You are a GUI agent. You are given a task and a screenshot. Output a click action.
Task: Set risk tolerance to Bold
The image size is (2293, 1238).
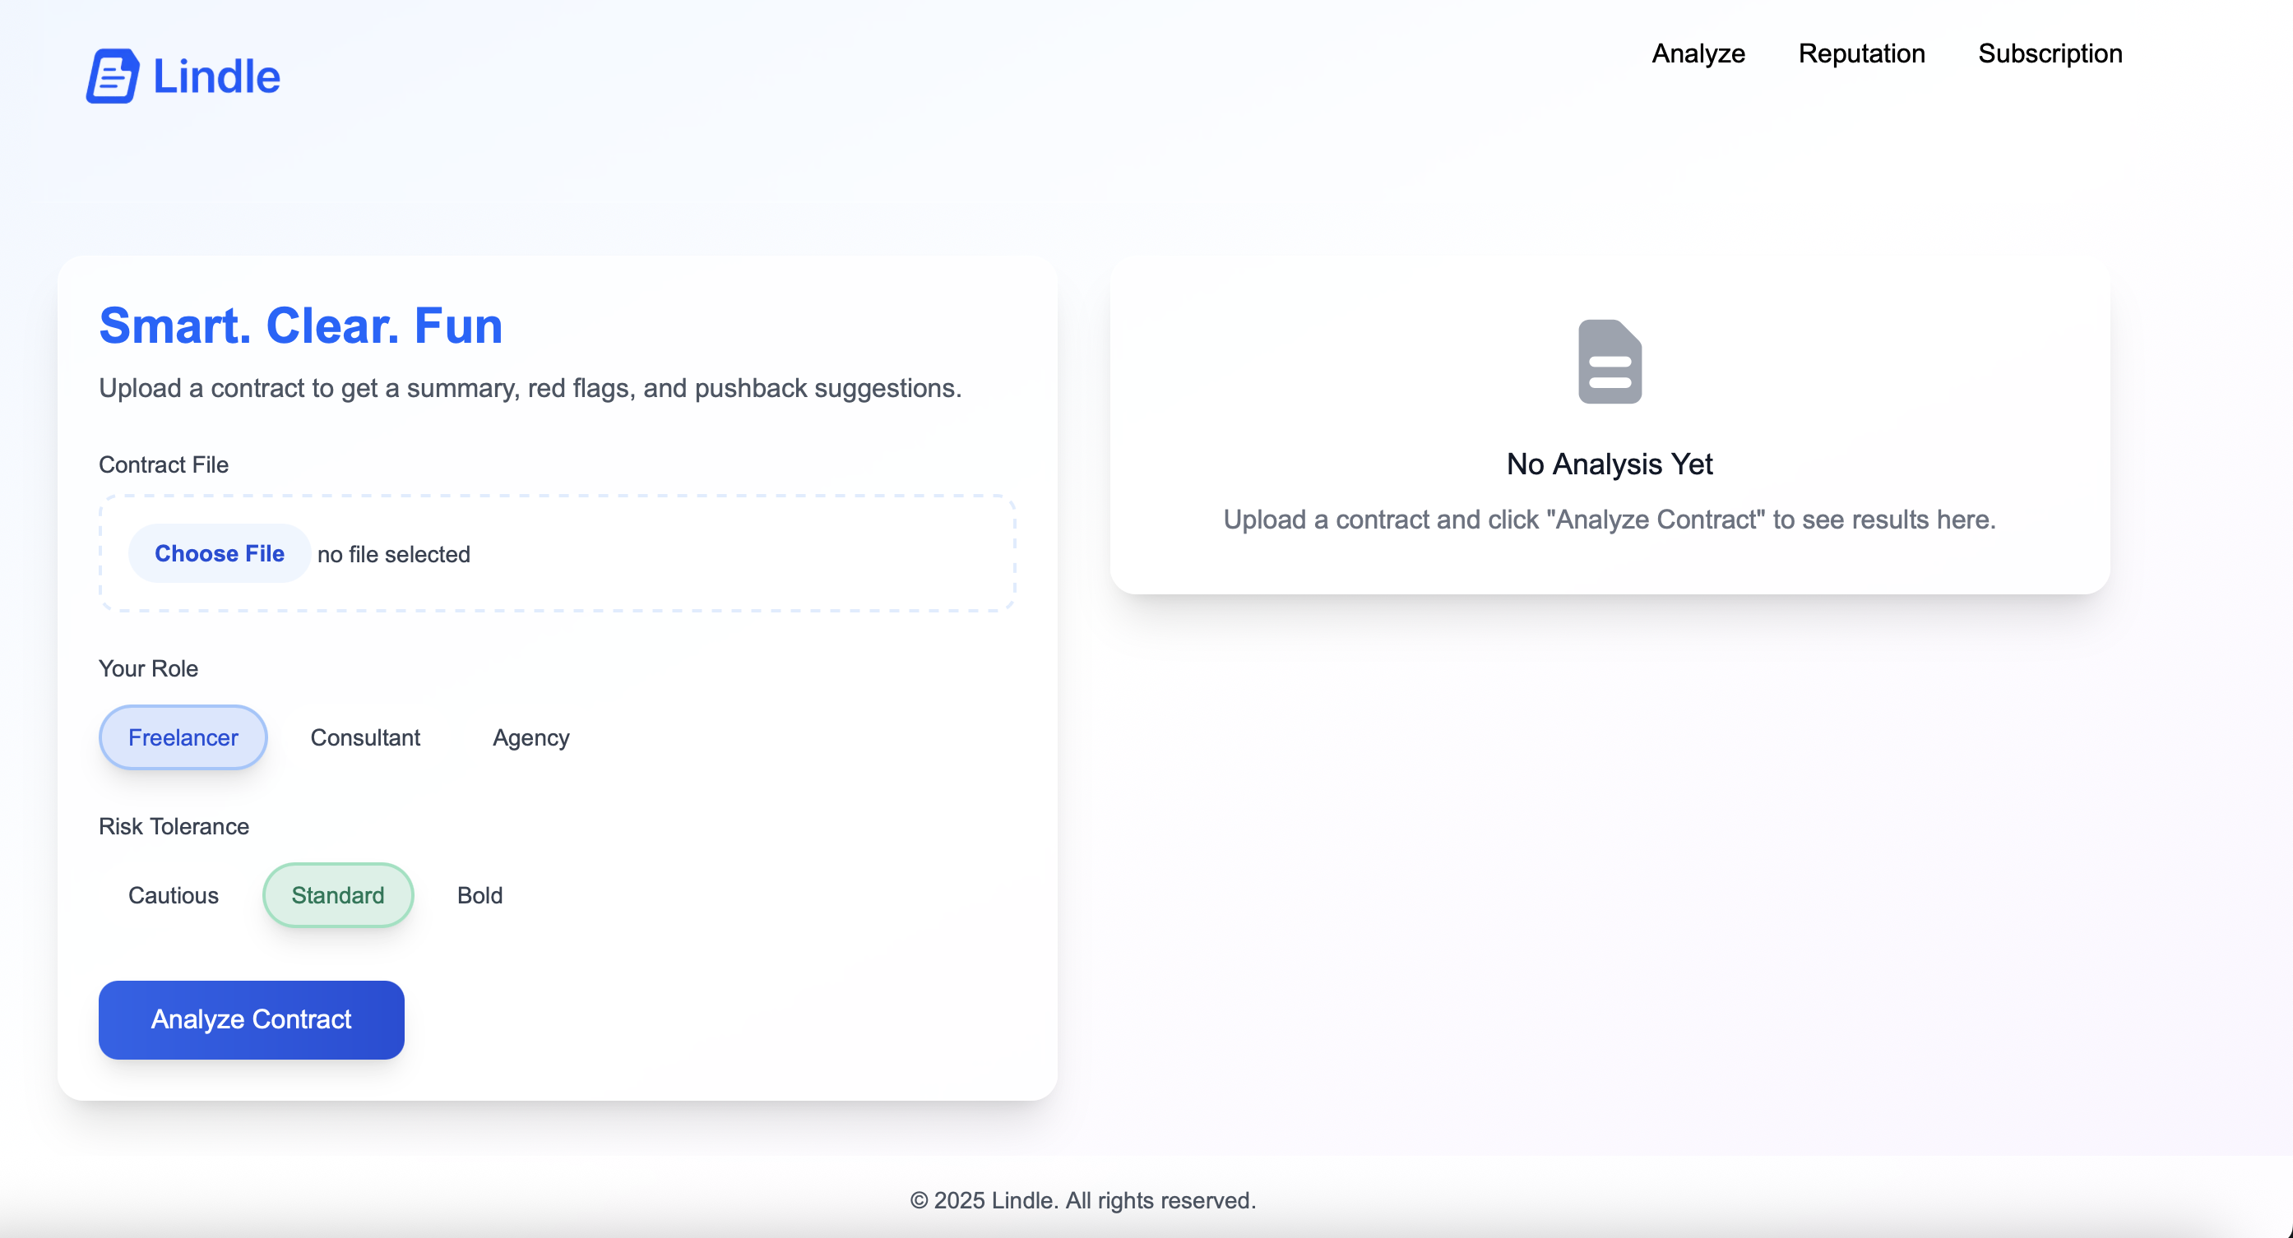479,894
